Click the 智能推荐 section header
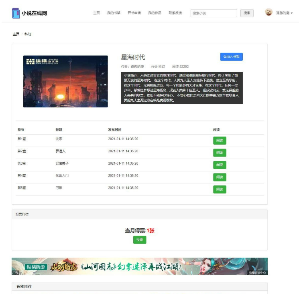Image resolution: width=299 pixels, height=294 pixels. tap(140, 286)
